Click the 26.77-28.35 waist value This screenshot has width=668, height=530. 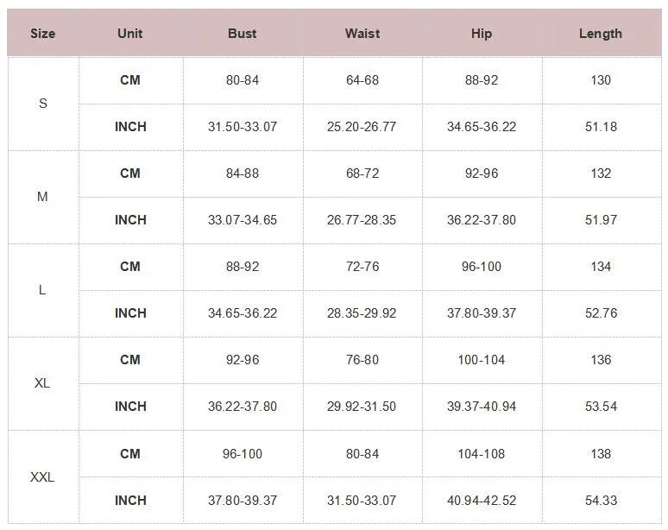click(362, 220)
